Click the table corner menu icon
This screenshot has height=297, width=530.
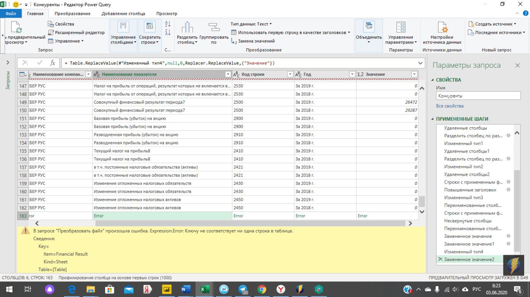pos(22,74)
